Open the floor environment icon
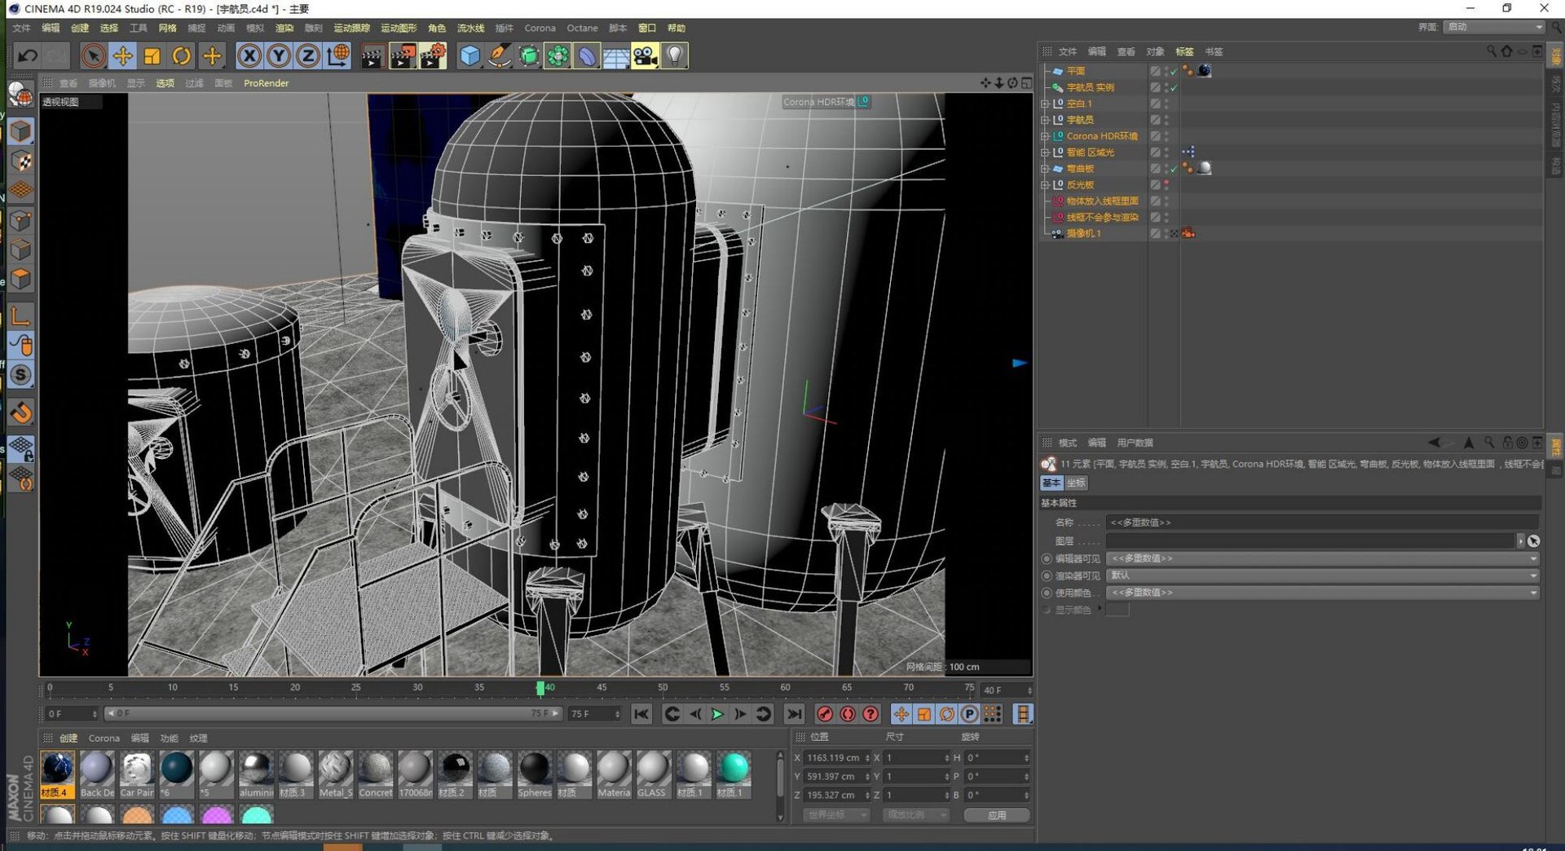 coord(616,55)
